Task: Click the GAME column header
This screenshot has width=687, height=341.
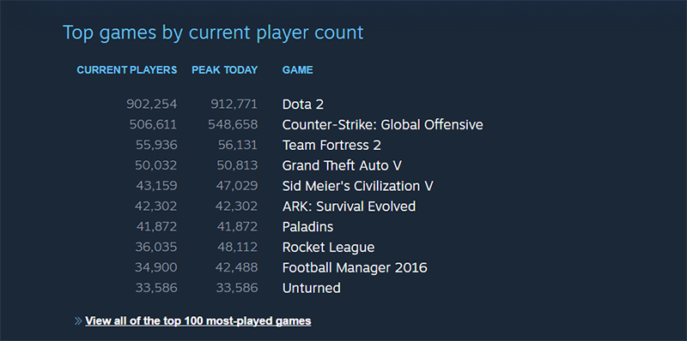Action: (x=297, y=70)
